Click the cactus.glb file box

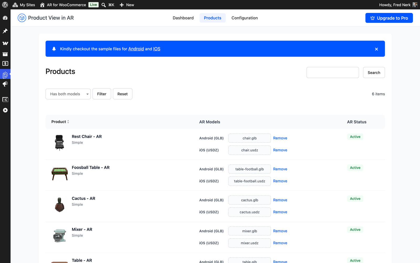point(250,200)
